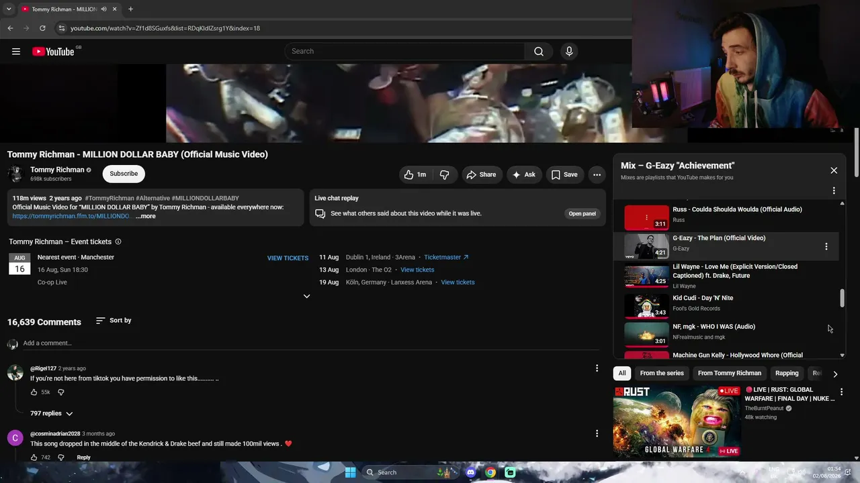Close the Mix playlist panel
The image size is (860, 483).
[x=834, y=170]
